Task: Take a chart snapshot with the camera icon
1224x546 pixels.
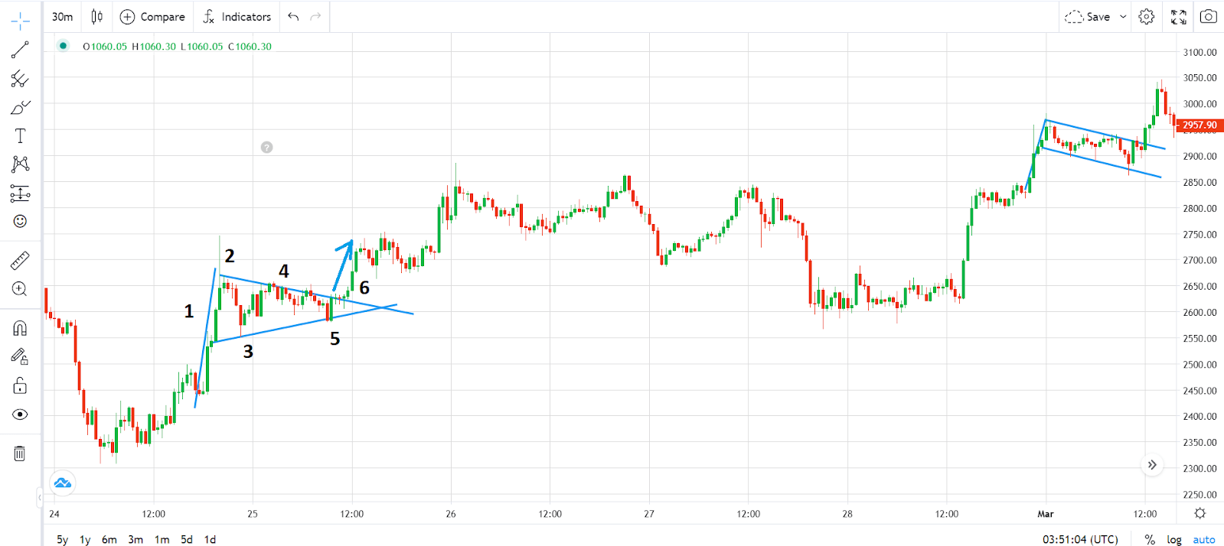Action: click(x=1208, y=16)
